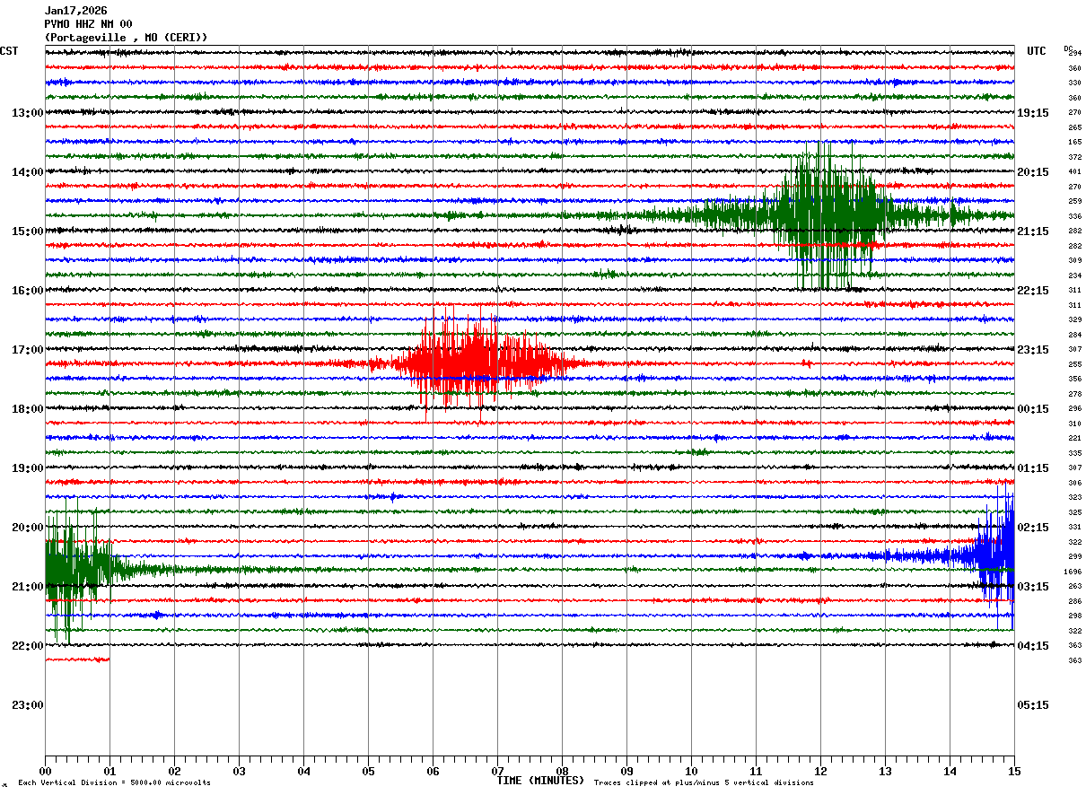Click the 08 minute tick on time axis

tap(562, 772)
